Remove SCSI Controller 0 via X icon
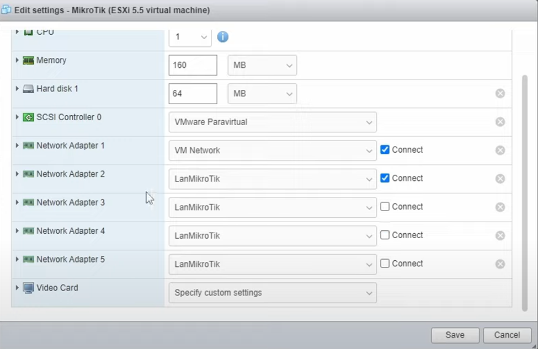 [x=500, y=122]
